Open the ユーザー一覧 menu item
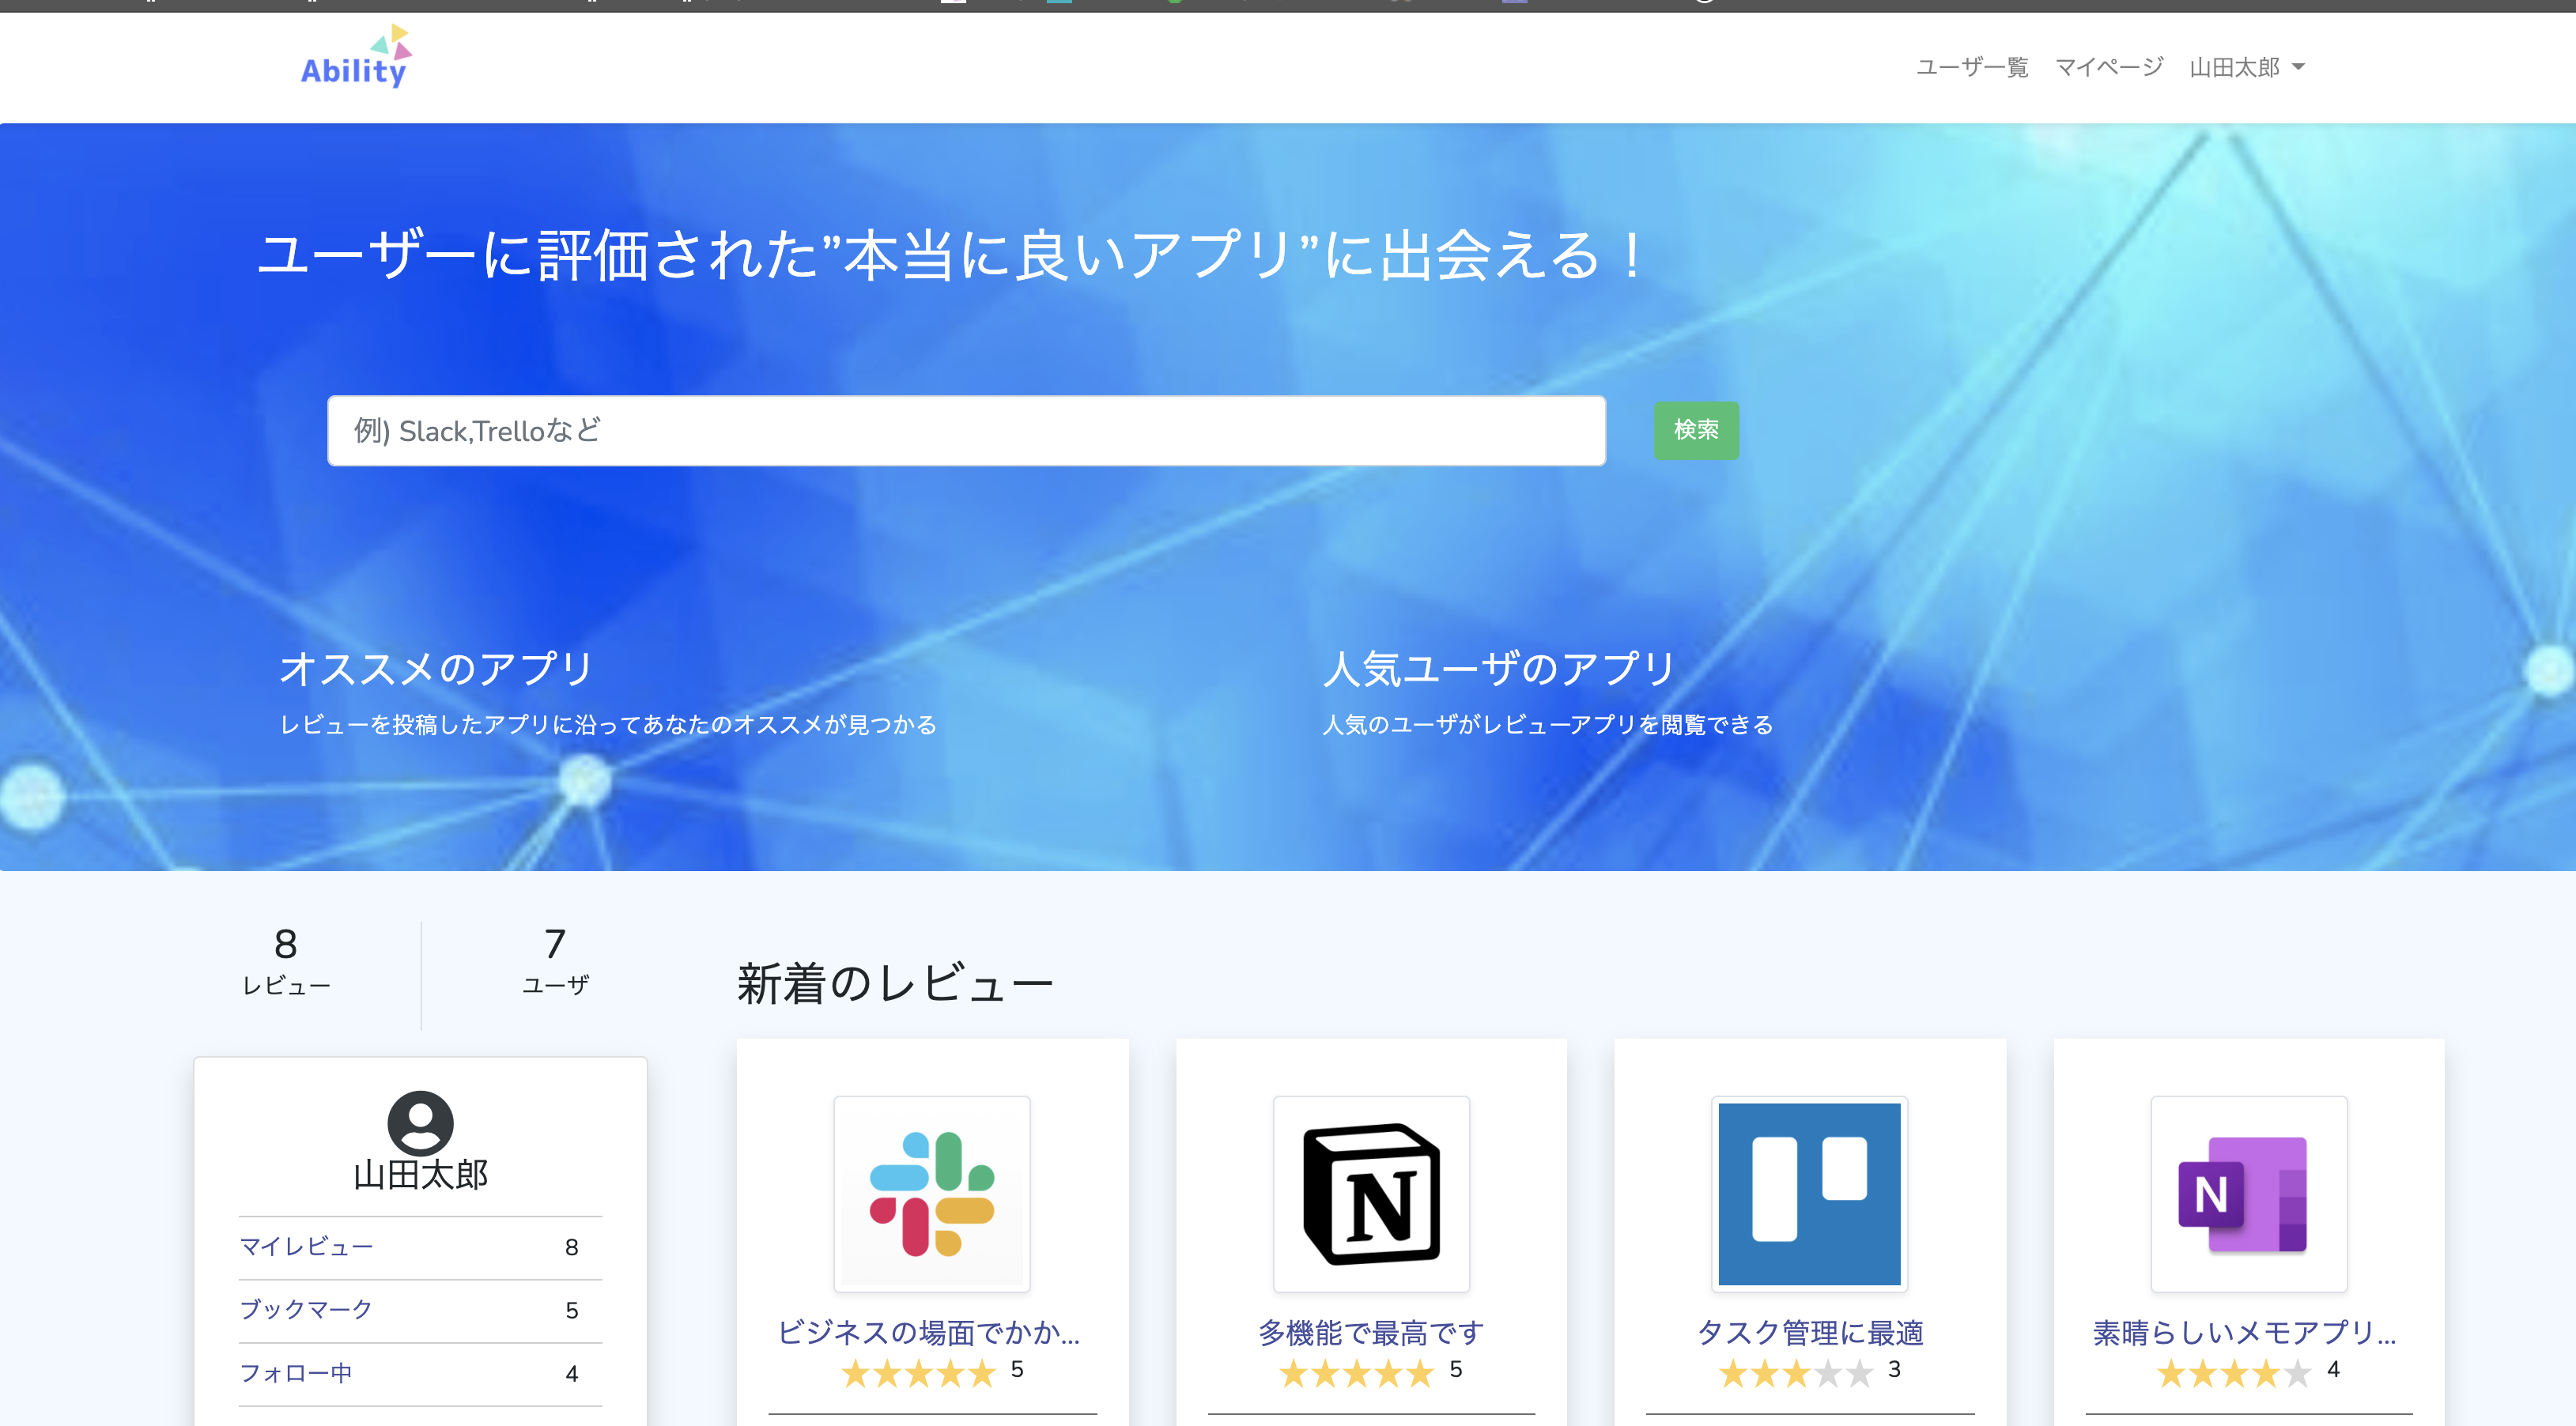Viewport: 2576px width, 1426px height. (x=1971, y=66)
